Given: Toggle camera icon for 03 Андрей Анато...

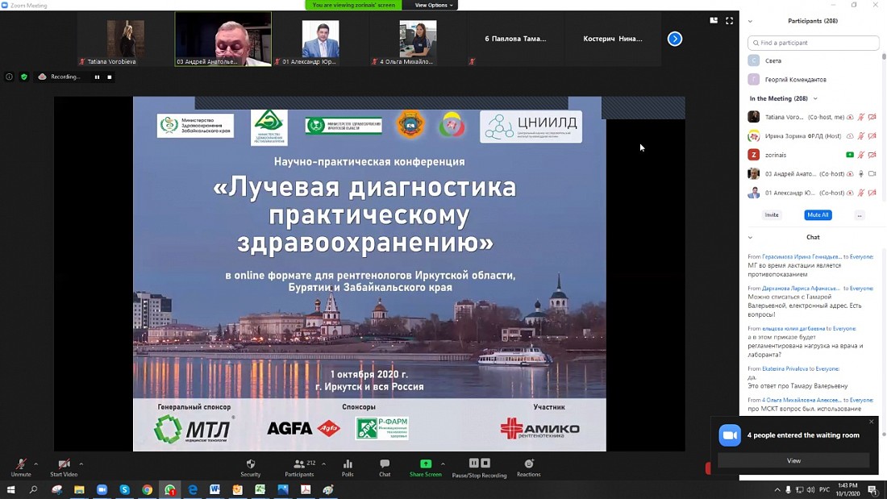Looking at the screenshot, I should point(872,174).
